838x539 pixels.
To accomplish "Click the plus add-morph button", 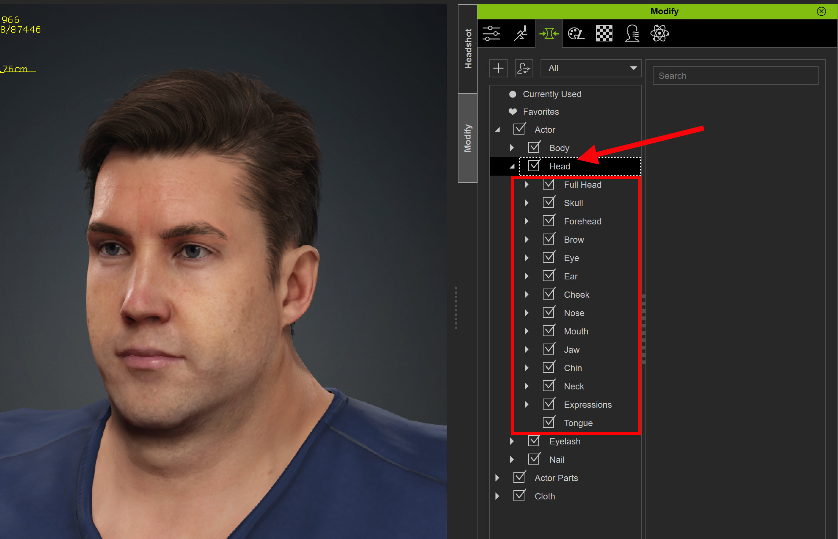I will click(x=498, y=69).
